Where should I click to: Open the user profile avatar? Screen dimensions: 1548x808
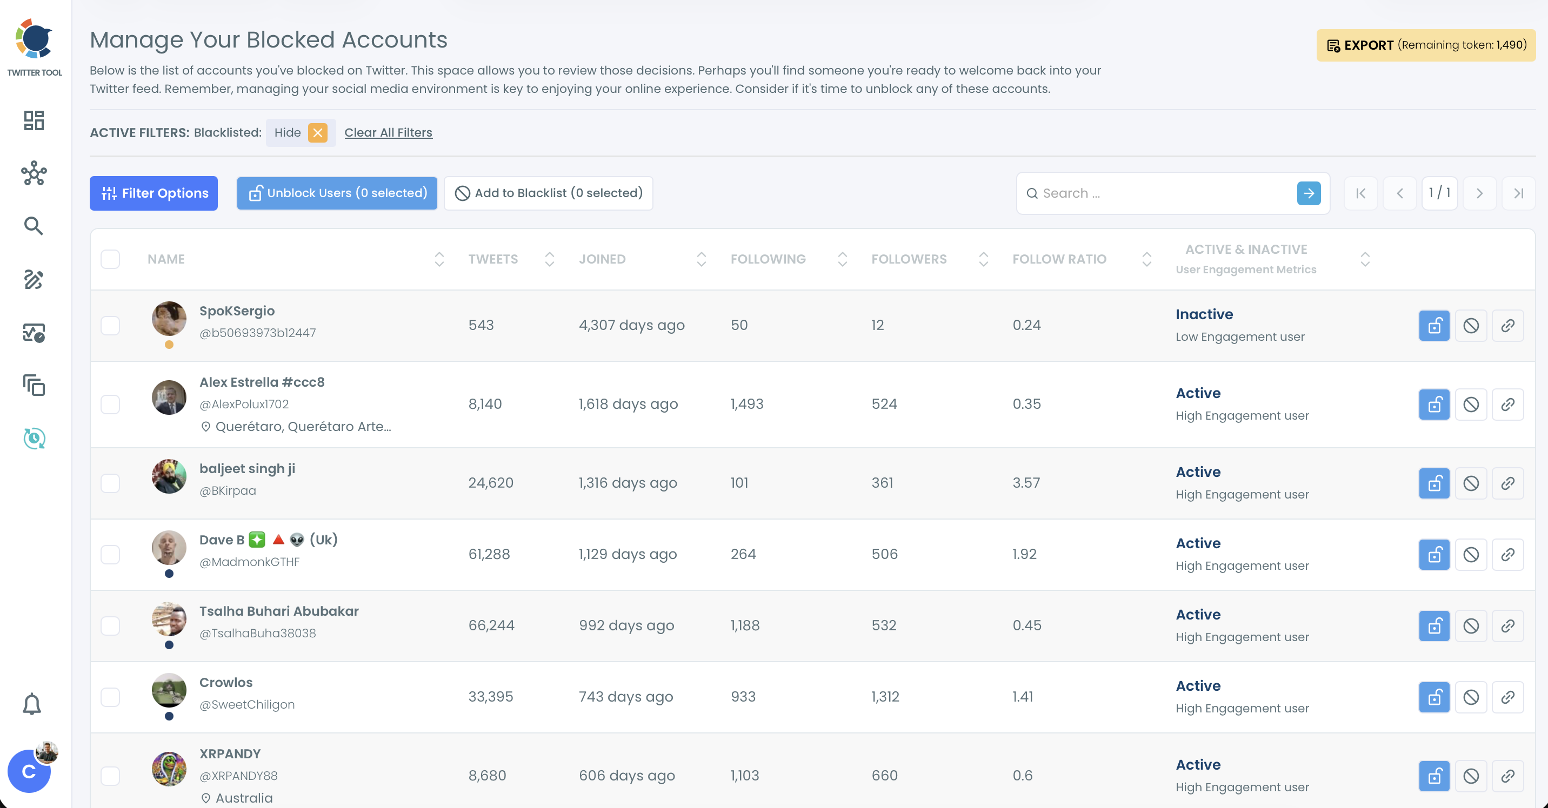coord(29,771)
